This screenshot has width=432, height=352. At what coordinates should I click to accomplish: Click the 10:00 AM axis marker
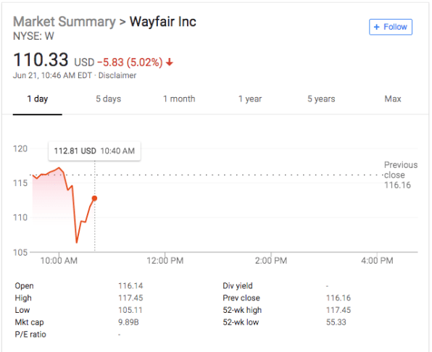(x=59, y=260)
